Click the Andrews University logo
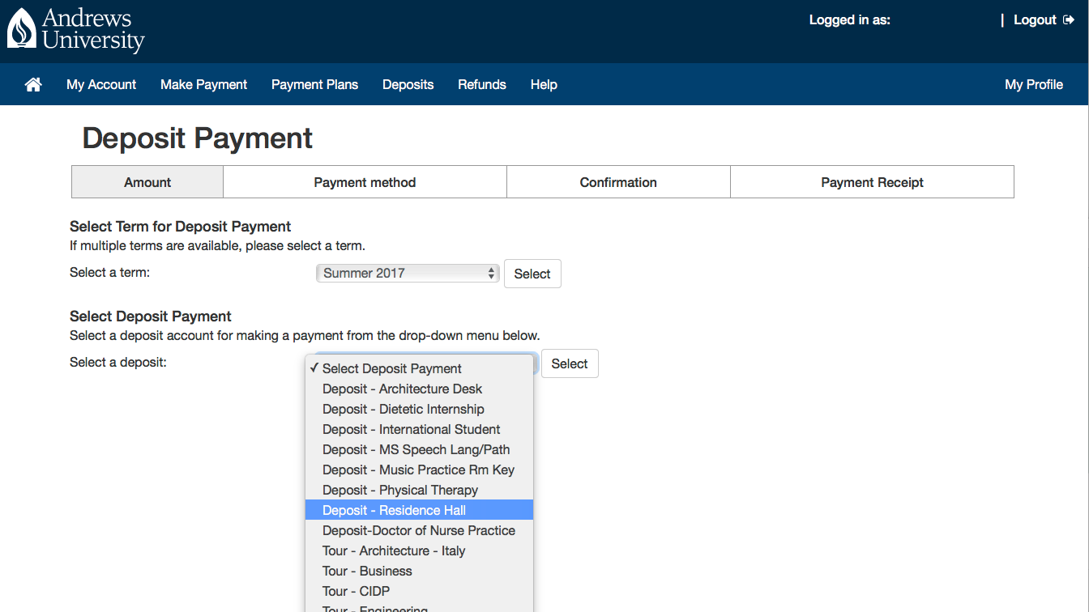Viewport: 1089px width, 612px height. (x=75, y=29)
